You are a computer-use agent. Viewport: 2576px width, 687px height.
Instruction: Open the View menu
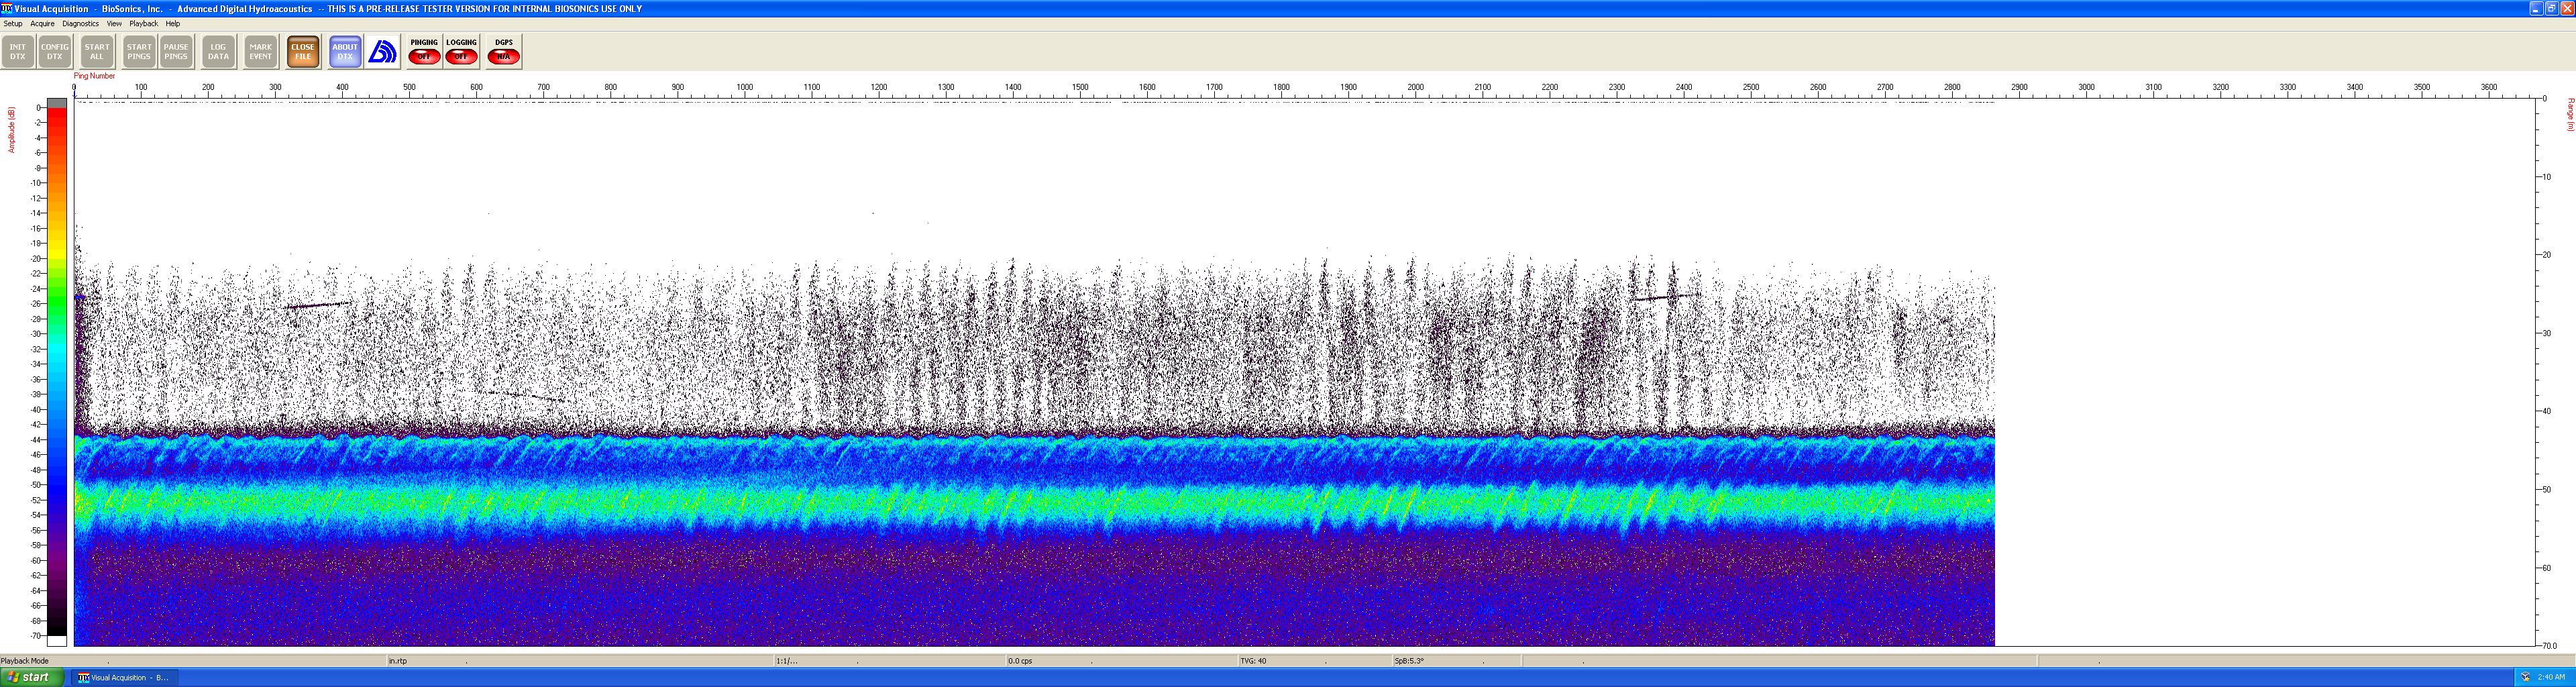click(x=114, y=24)
